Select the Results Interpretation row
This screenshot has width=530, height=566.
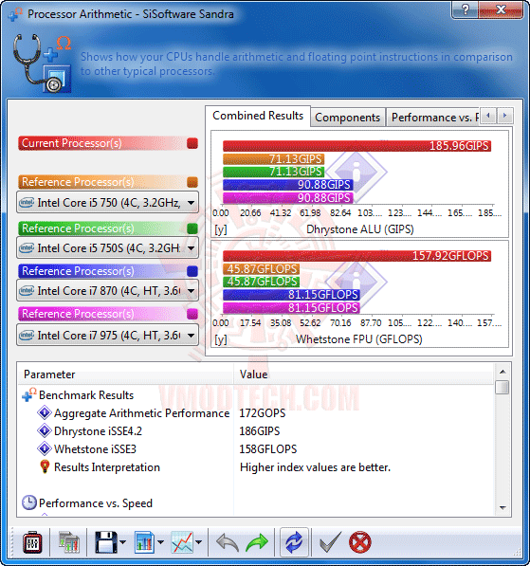coord(256,467)
